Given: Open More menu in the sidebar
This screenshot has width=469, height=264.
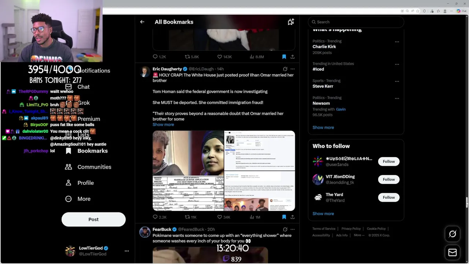Looking at the screenshot, I should 78,199.
